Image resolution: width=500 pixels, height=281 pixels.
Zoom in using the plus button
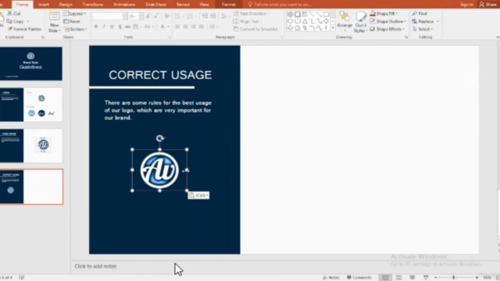(x=477, y=278)
